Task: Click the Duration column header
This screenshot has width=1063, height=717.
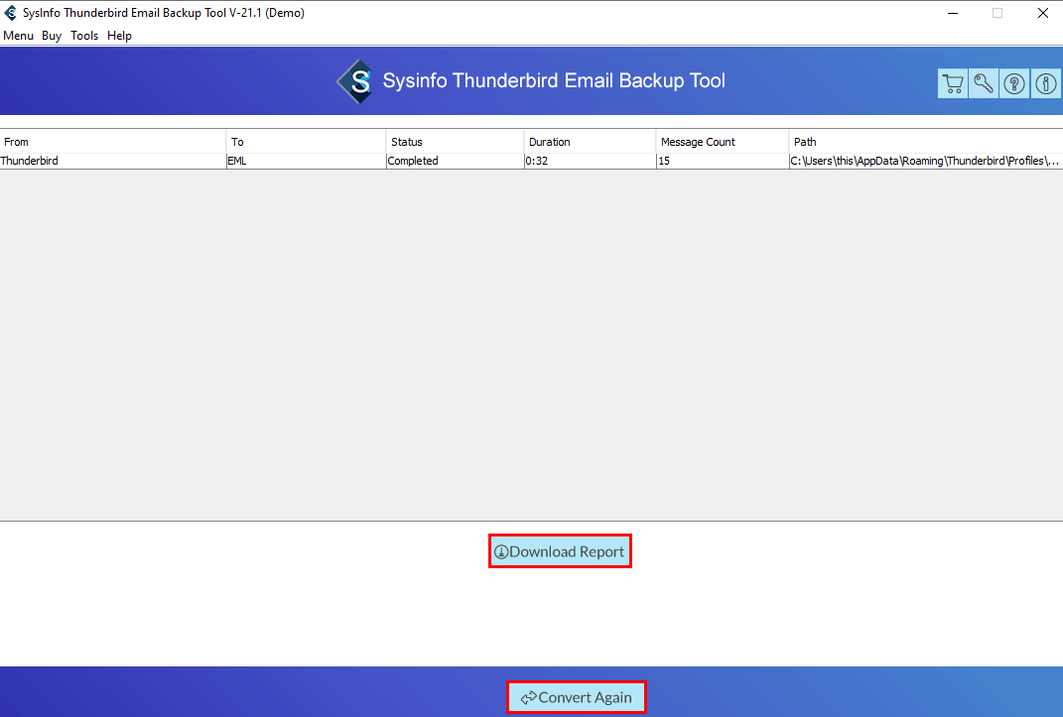Action: pyautogui.click(x=590, y=142)
